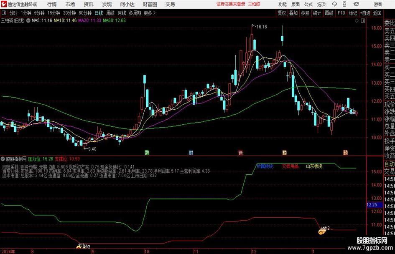Click the 跌 event marker on chart
The height and width of the screenshot is (254, 395).
[147, 153]
